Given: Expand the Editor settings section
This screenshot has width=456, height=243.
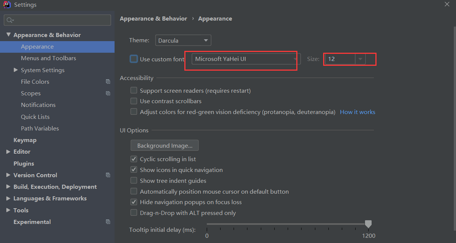Looking at the screenshot, I should tap(9, 151).
